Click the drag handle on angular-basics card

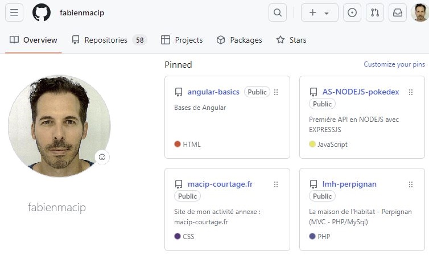[x=276, y=92]
